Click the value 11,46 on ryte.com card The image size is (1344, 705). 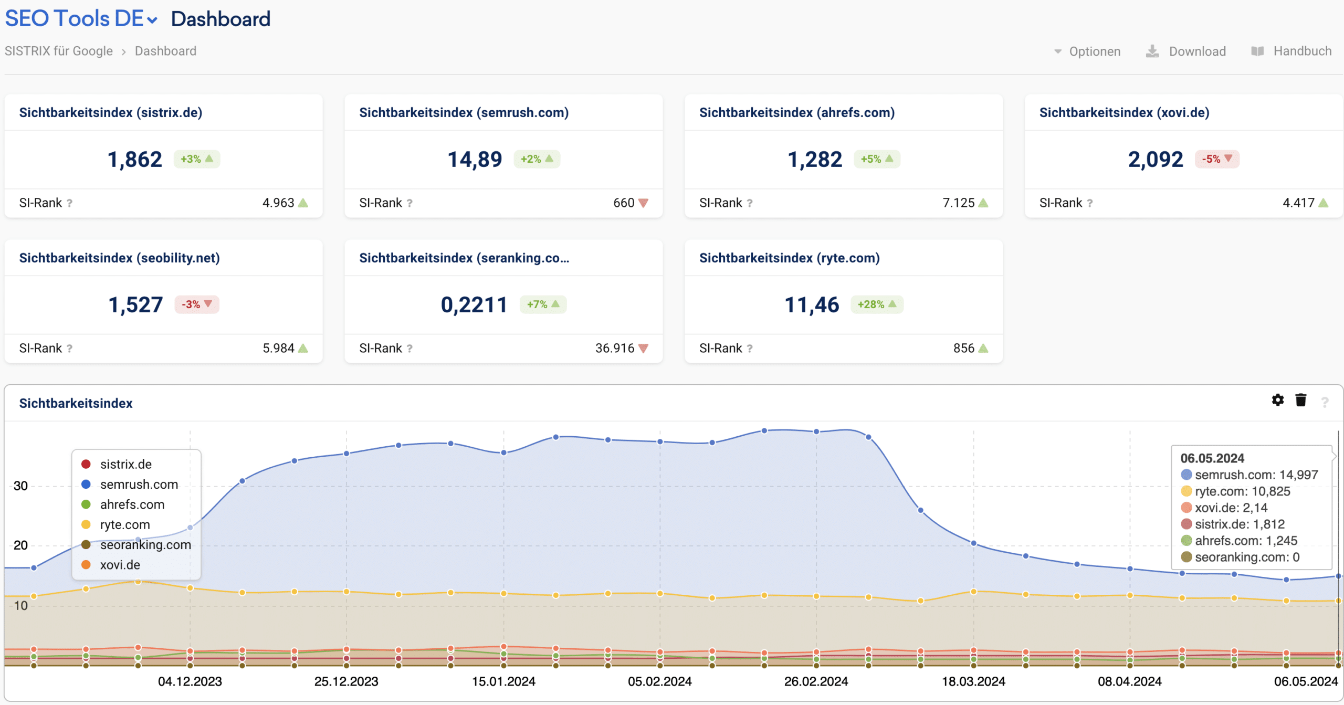coord(812,305)
